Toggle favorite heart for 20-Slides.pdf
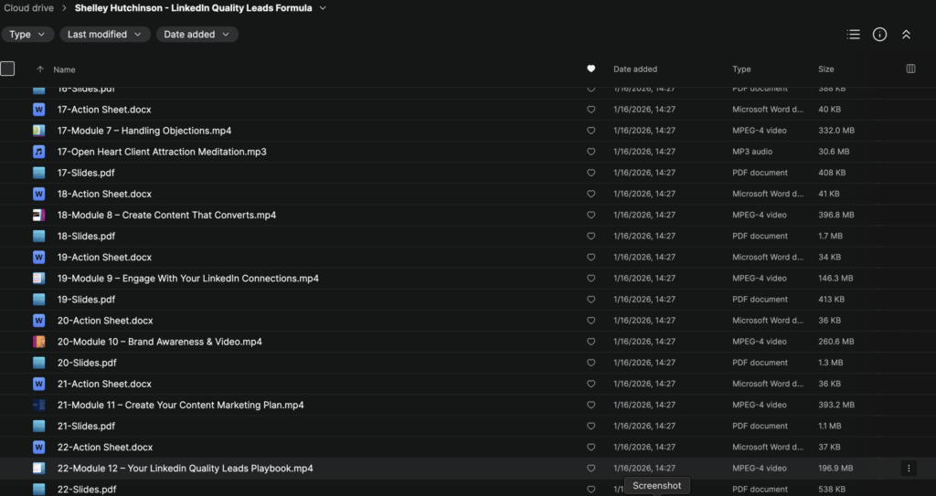Viewport: 936px width, 496px height. click(x=590, y=363)
